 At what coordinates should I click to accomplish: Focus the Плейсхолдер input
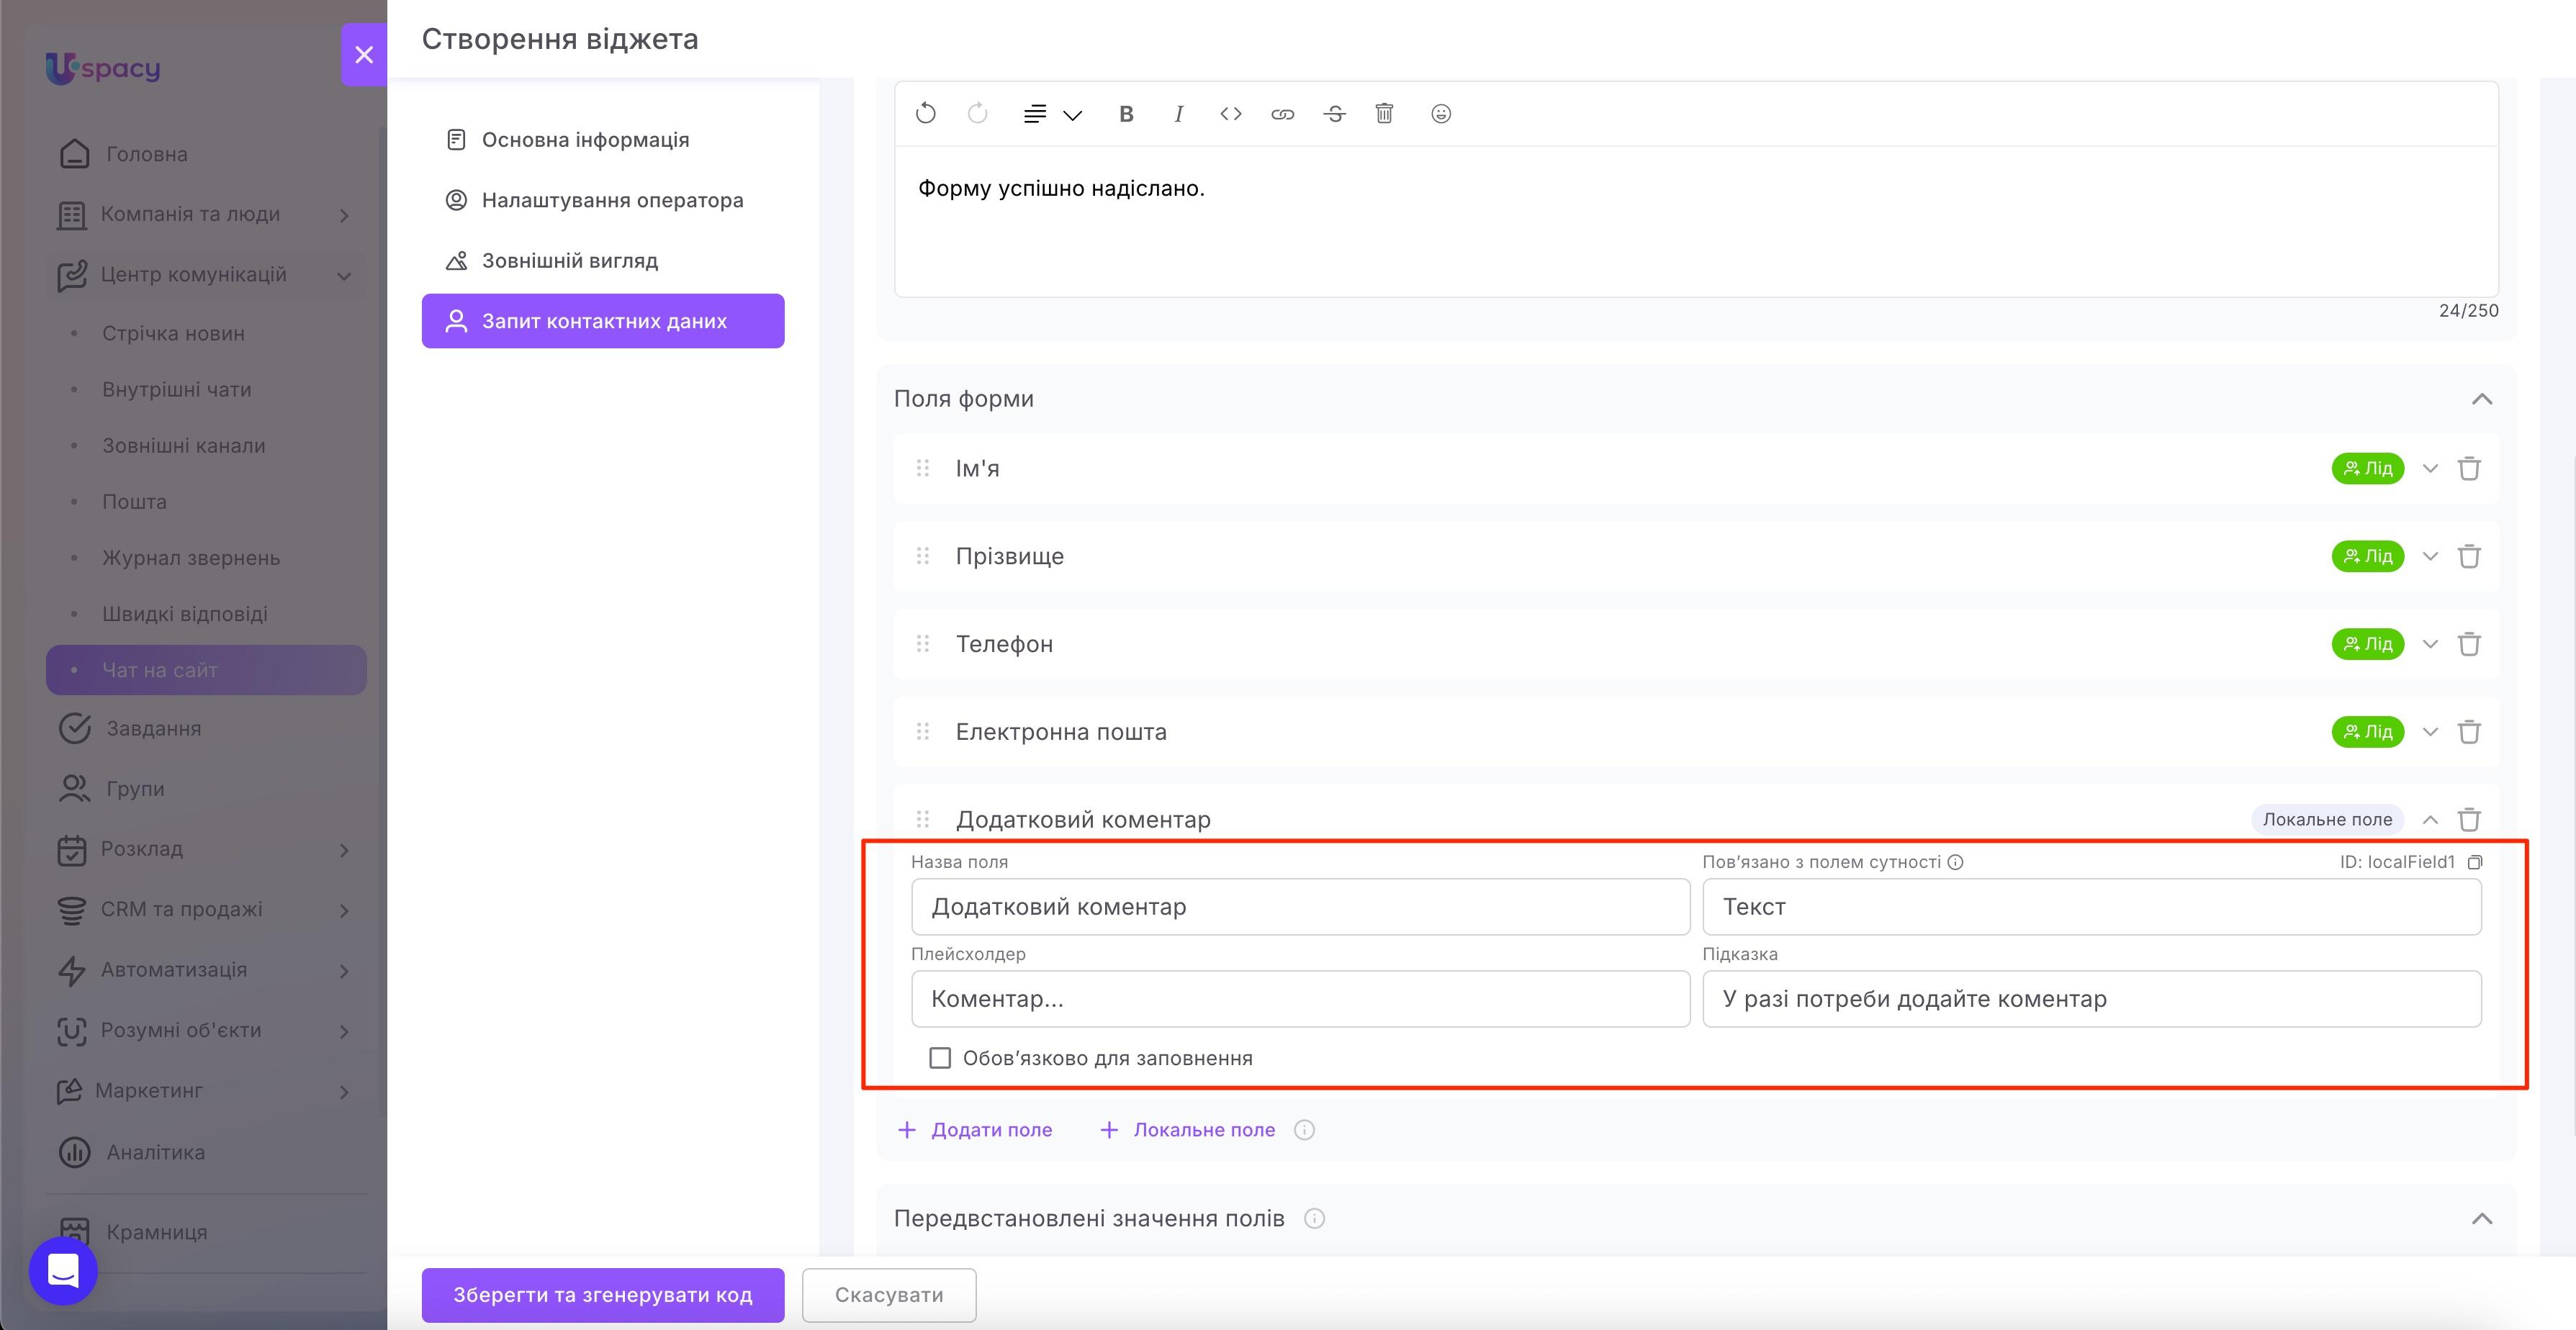(1300, 999)
